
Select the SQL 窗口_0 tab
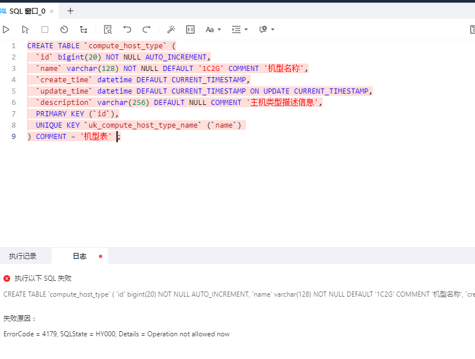27,11
